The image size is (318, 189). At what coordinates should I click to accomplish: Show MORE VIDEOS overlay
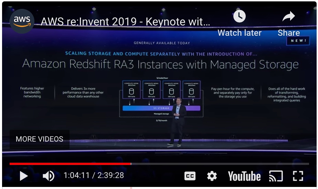40,139
